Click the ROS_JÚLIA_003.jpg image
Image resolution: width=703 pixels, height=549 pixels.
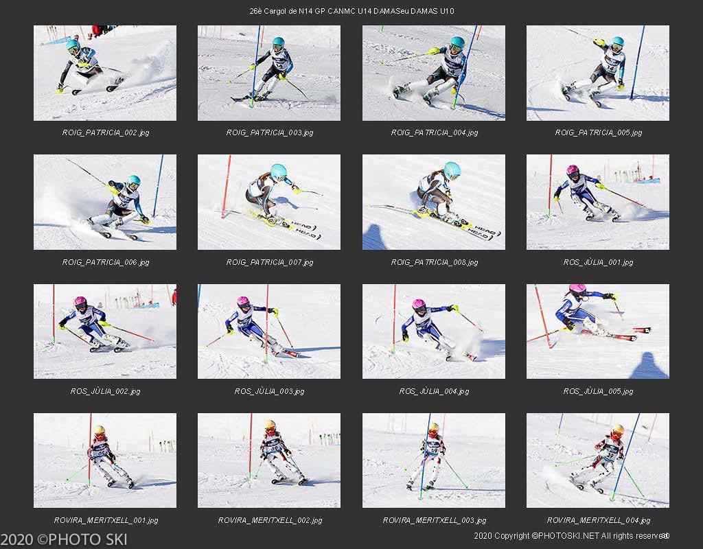(269, 331)
